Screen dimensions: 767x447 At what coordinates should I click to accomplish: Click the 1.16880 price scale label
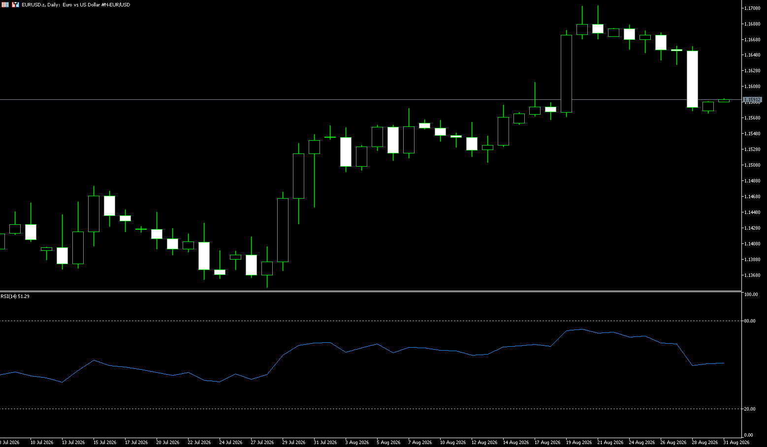752,24
